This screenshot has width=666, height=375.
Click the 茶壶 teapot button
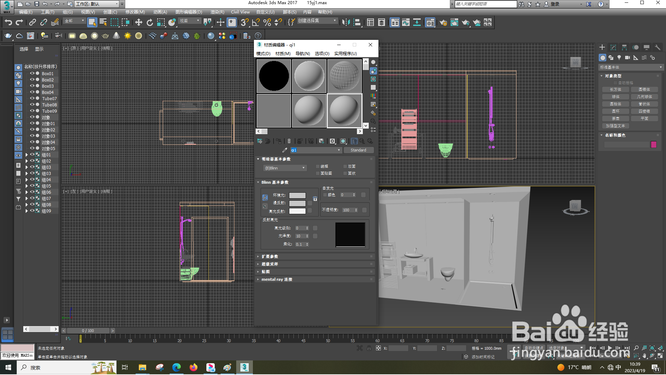click(x=616, y=119)
